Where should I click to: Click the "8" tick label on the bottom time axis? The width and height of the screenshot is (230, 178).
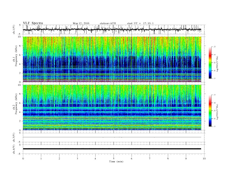click(168, 159)
